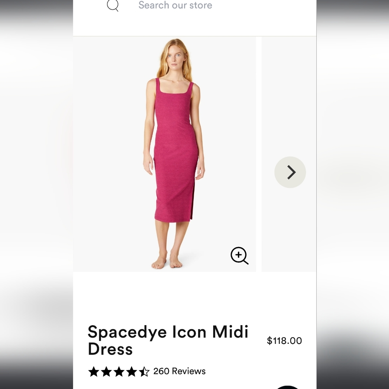Screen dimensions: 389x389
Task: Open photo zoom with the magnifier icon
Action: tap(240, 256)
